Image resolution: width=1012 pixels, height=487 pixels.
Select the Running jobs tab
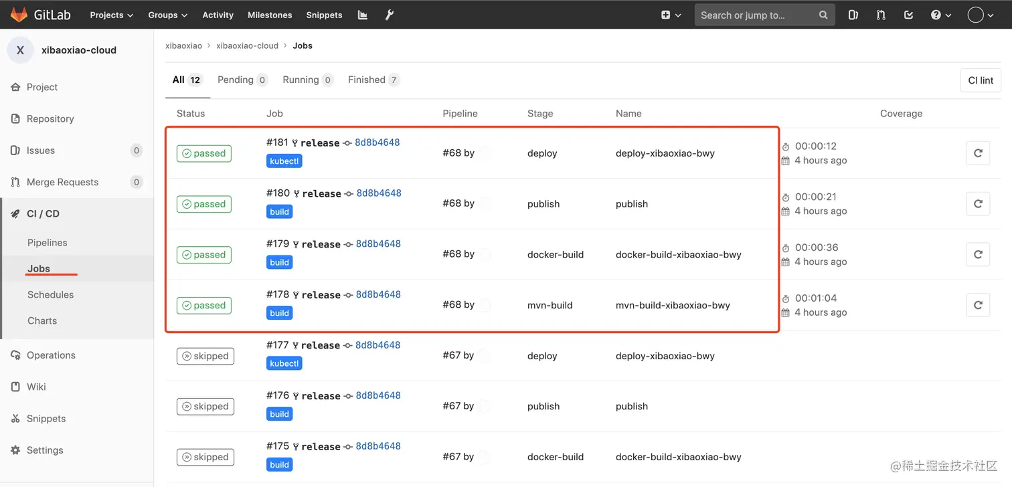coord(308,80)
